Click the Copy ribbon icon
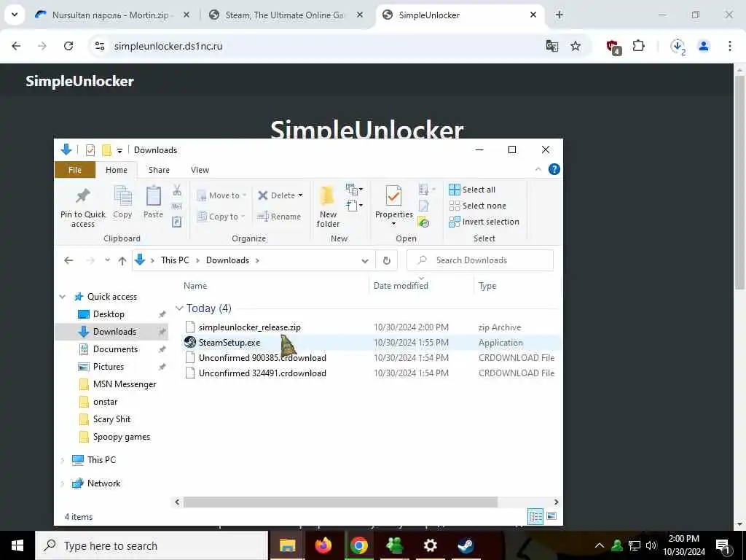 [x=122, y=195]
